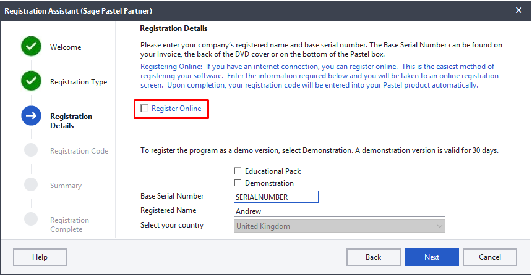Click the Base Serial Number input field
Screen dimensions: 532x275
coord(276,197)
